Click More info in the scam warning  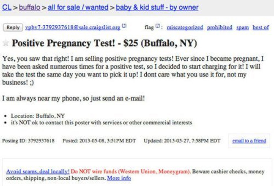119,178
